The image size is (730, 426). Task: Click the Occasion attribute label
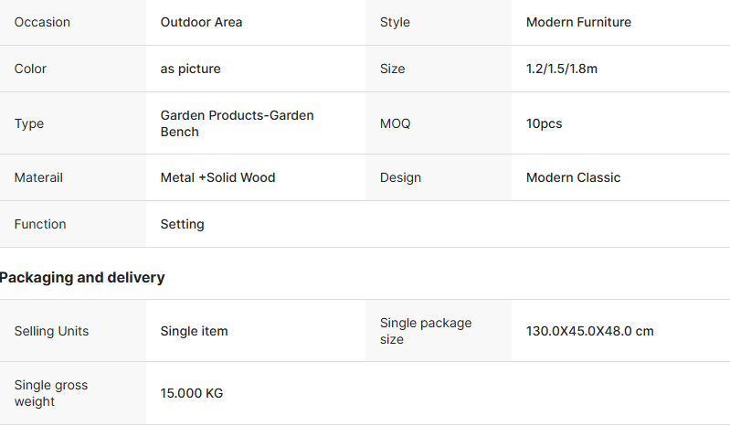coord(42,22)
